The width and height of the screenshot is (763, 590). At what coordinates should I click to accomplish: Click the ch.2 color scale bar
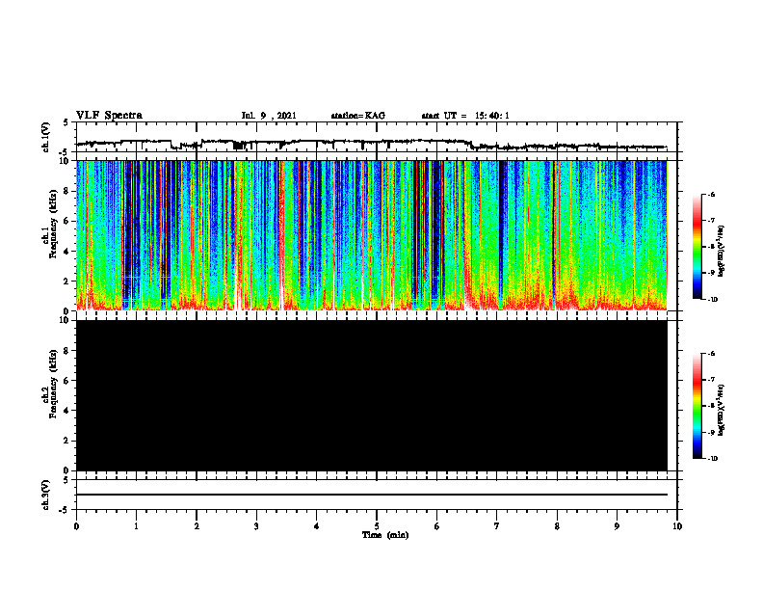point(697,406)
